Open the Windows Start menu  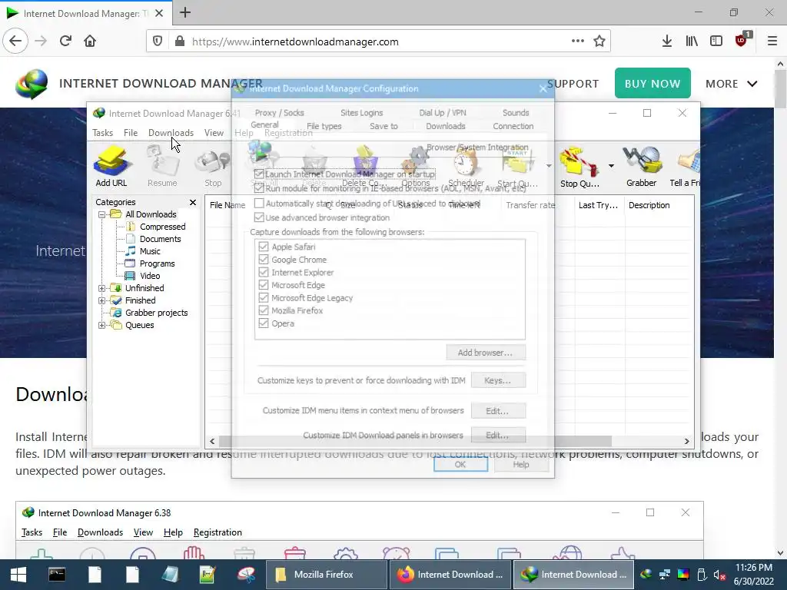18,575
